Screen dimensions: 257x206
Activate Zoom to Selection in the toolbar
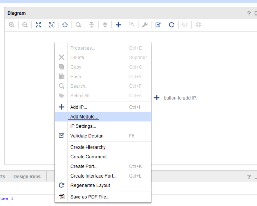51,25
